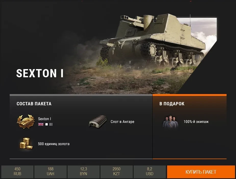Screen dimensions: 236x179
Task: Click the SEXTON I title heading
Action: tap(40, 73)
